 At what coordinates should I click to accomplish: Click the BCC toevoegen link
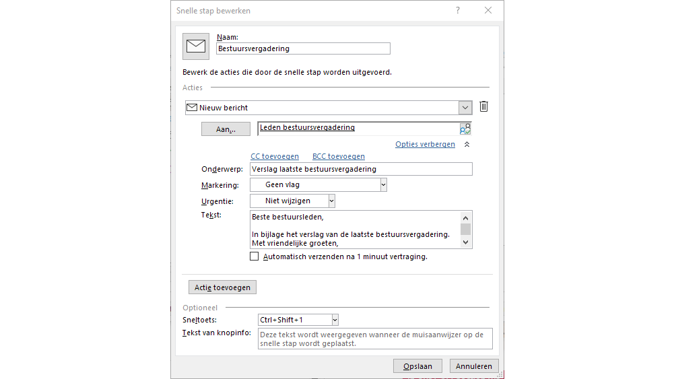click(339, 156)
